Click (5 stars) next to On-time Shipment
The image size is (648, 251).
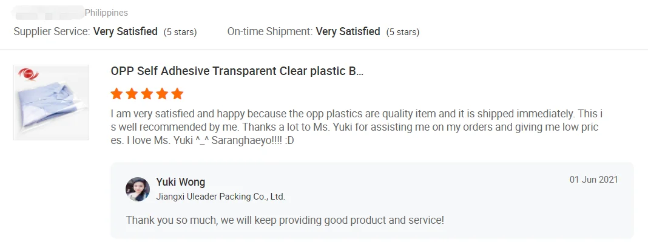tap(403, 31)
